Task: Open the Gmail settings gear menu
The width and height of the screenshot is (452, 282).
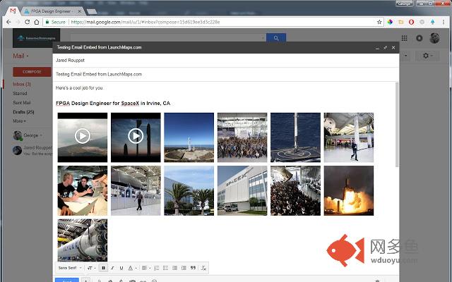Action: (427, 56)
